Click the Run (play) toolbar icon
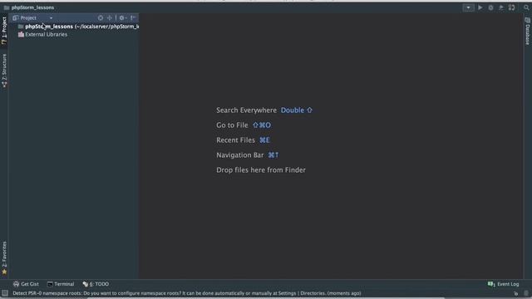The image size is (532, 299). [480, 7]
